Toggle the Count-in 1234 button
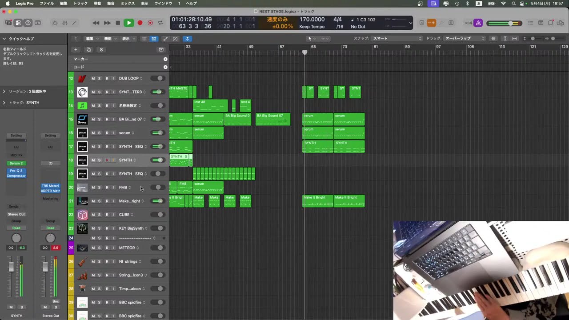This screenshot has width=569, height=320. pos(468,23)
